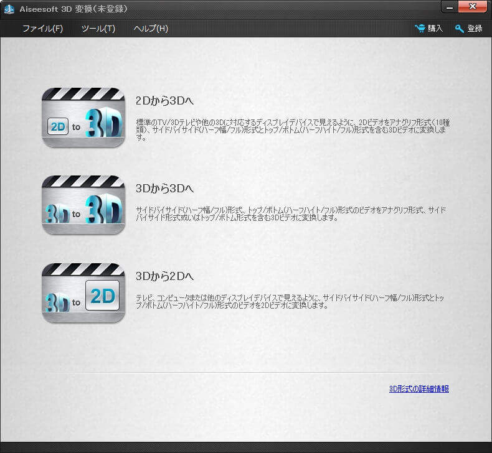Click the shopping cart purchase icon
The height and width of the screenshot is (453, 492).
(x=420, y=29)
